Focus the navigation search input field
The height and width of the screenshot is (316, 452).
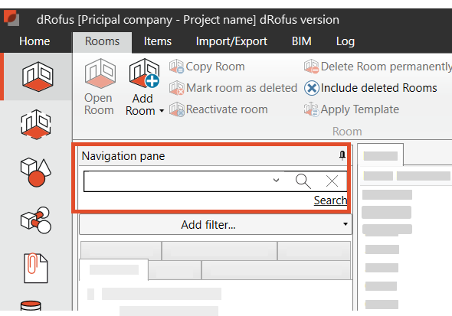177,181
